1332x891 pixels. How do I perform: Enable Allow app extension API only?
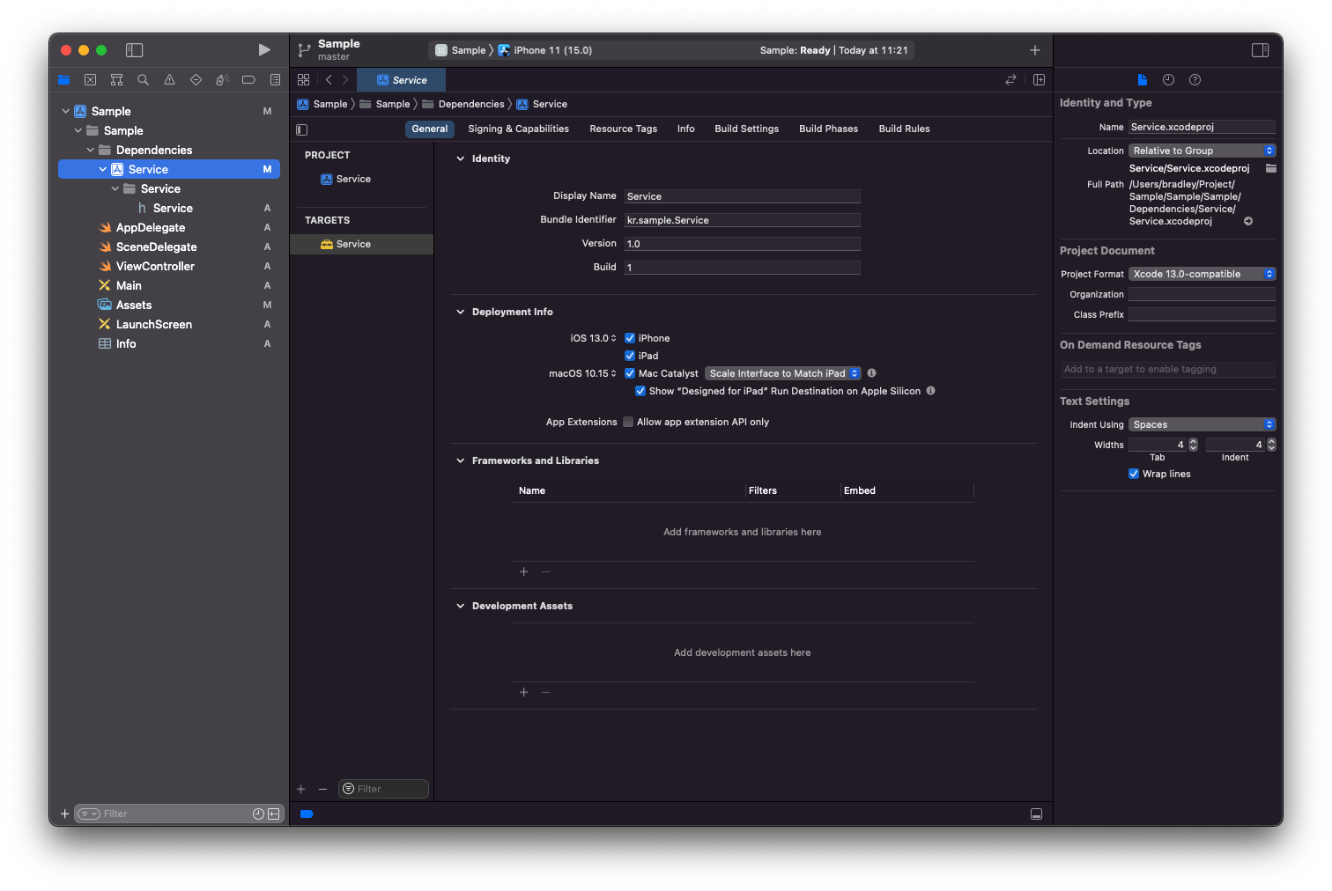[x=628, y=422]
